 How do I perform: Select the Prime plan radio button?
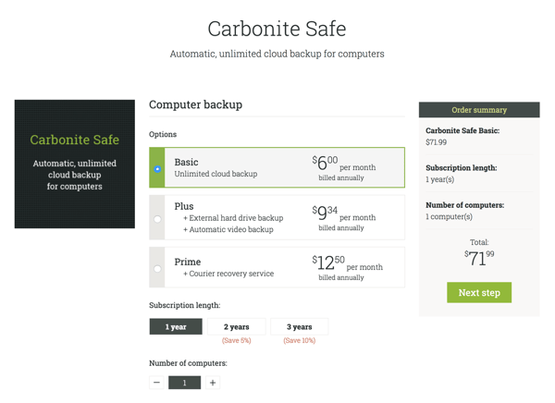click(x=157, y=269)
